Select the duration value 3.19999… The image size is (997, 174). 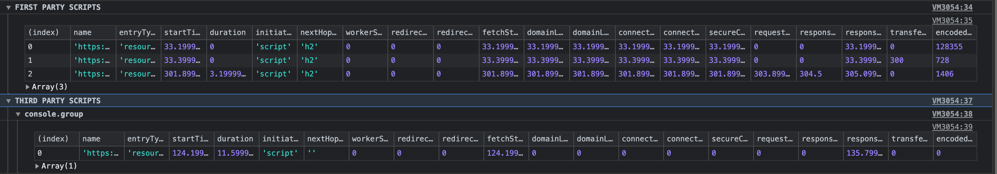pyautogui.click(x=227, y=74)
